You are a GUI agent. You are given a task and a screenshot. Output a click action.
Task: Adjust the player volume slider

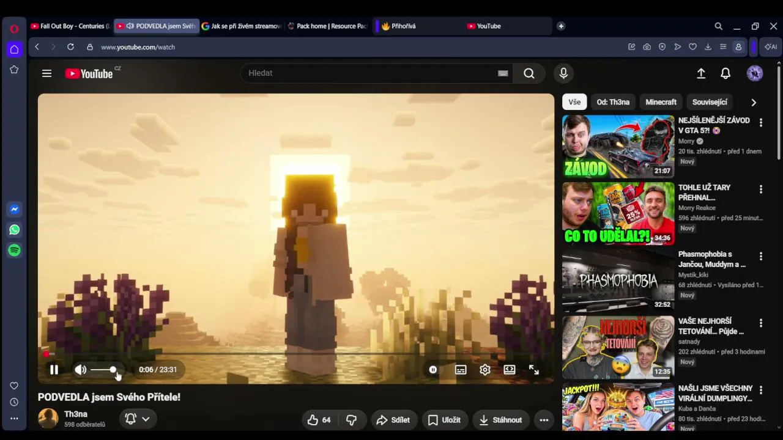click(103, 370)
